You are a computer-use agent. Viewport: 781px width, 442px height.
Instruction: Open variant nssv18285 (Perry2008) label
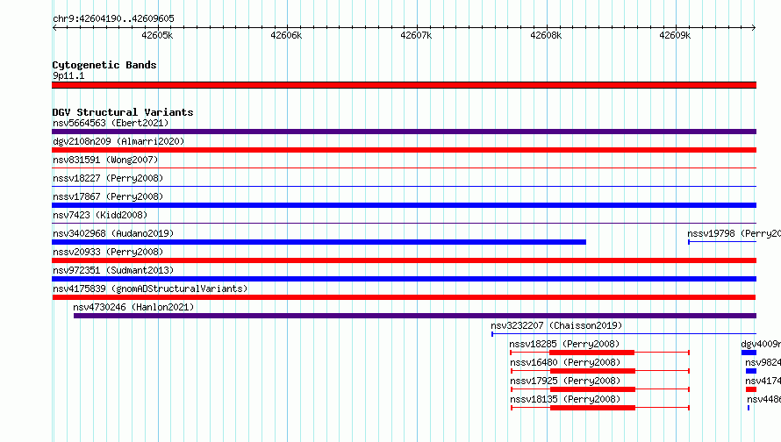564,344
